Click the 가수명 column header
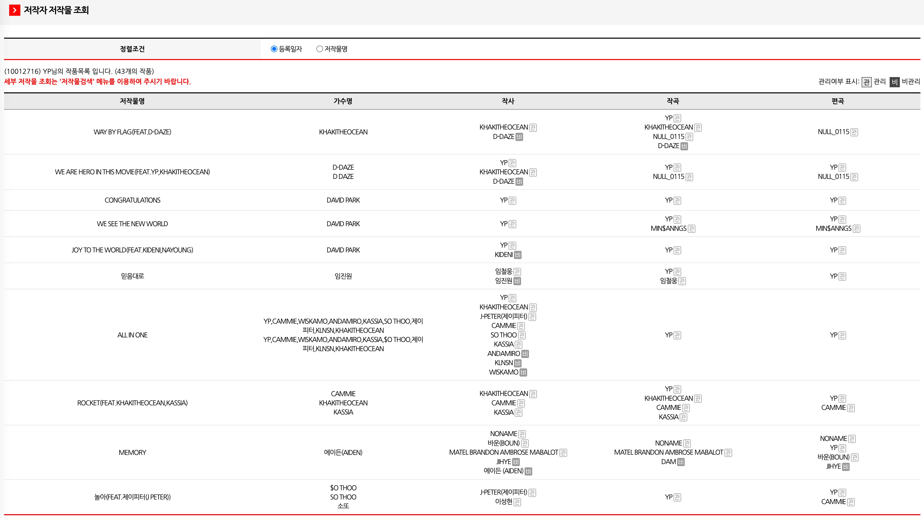924x518 pixels. (343, 101)
